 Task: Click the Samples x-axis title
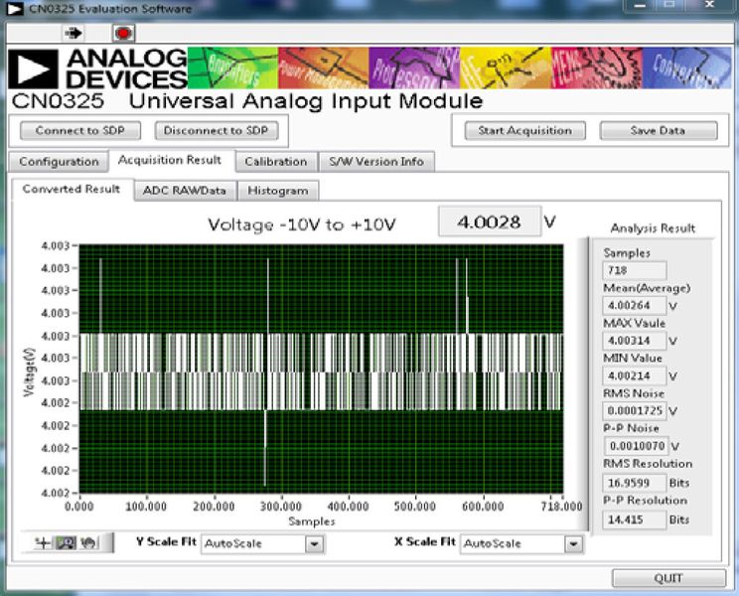point(312,521)
